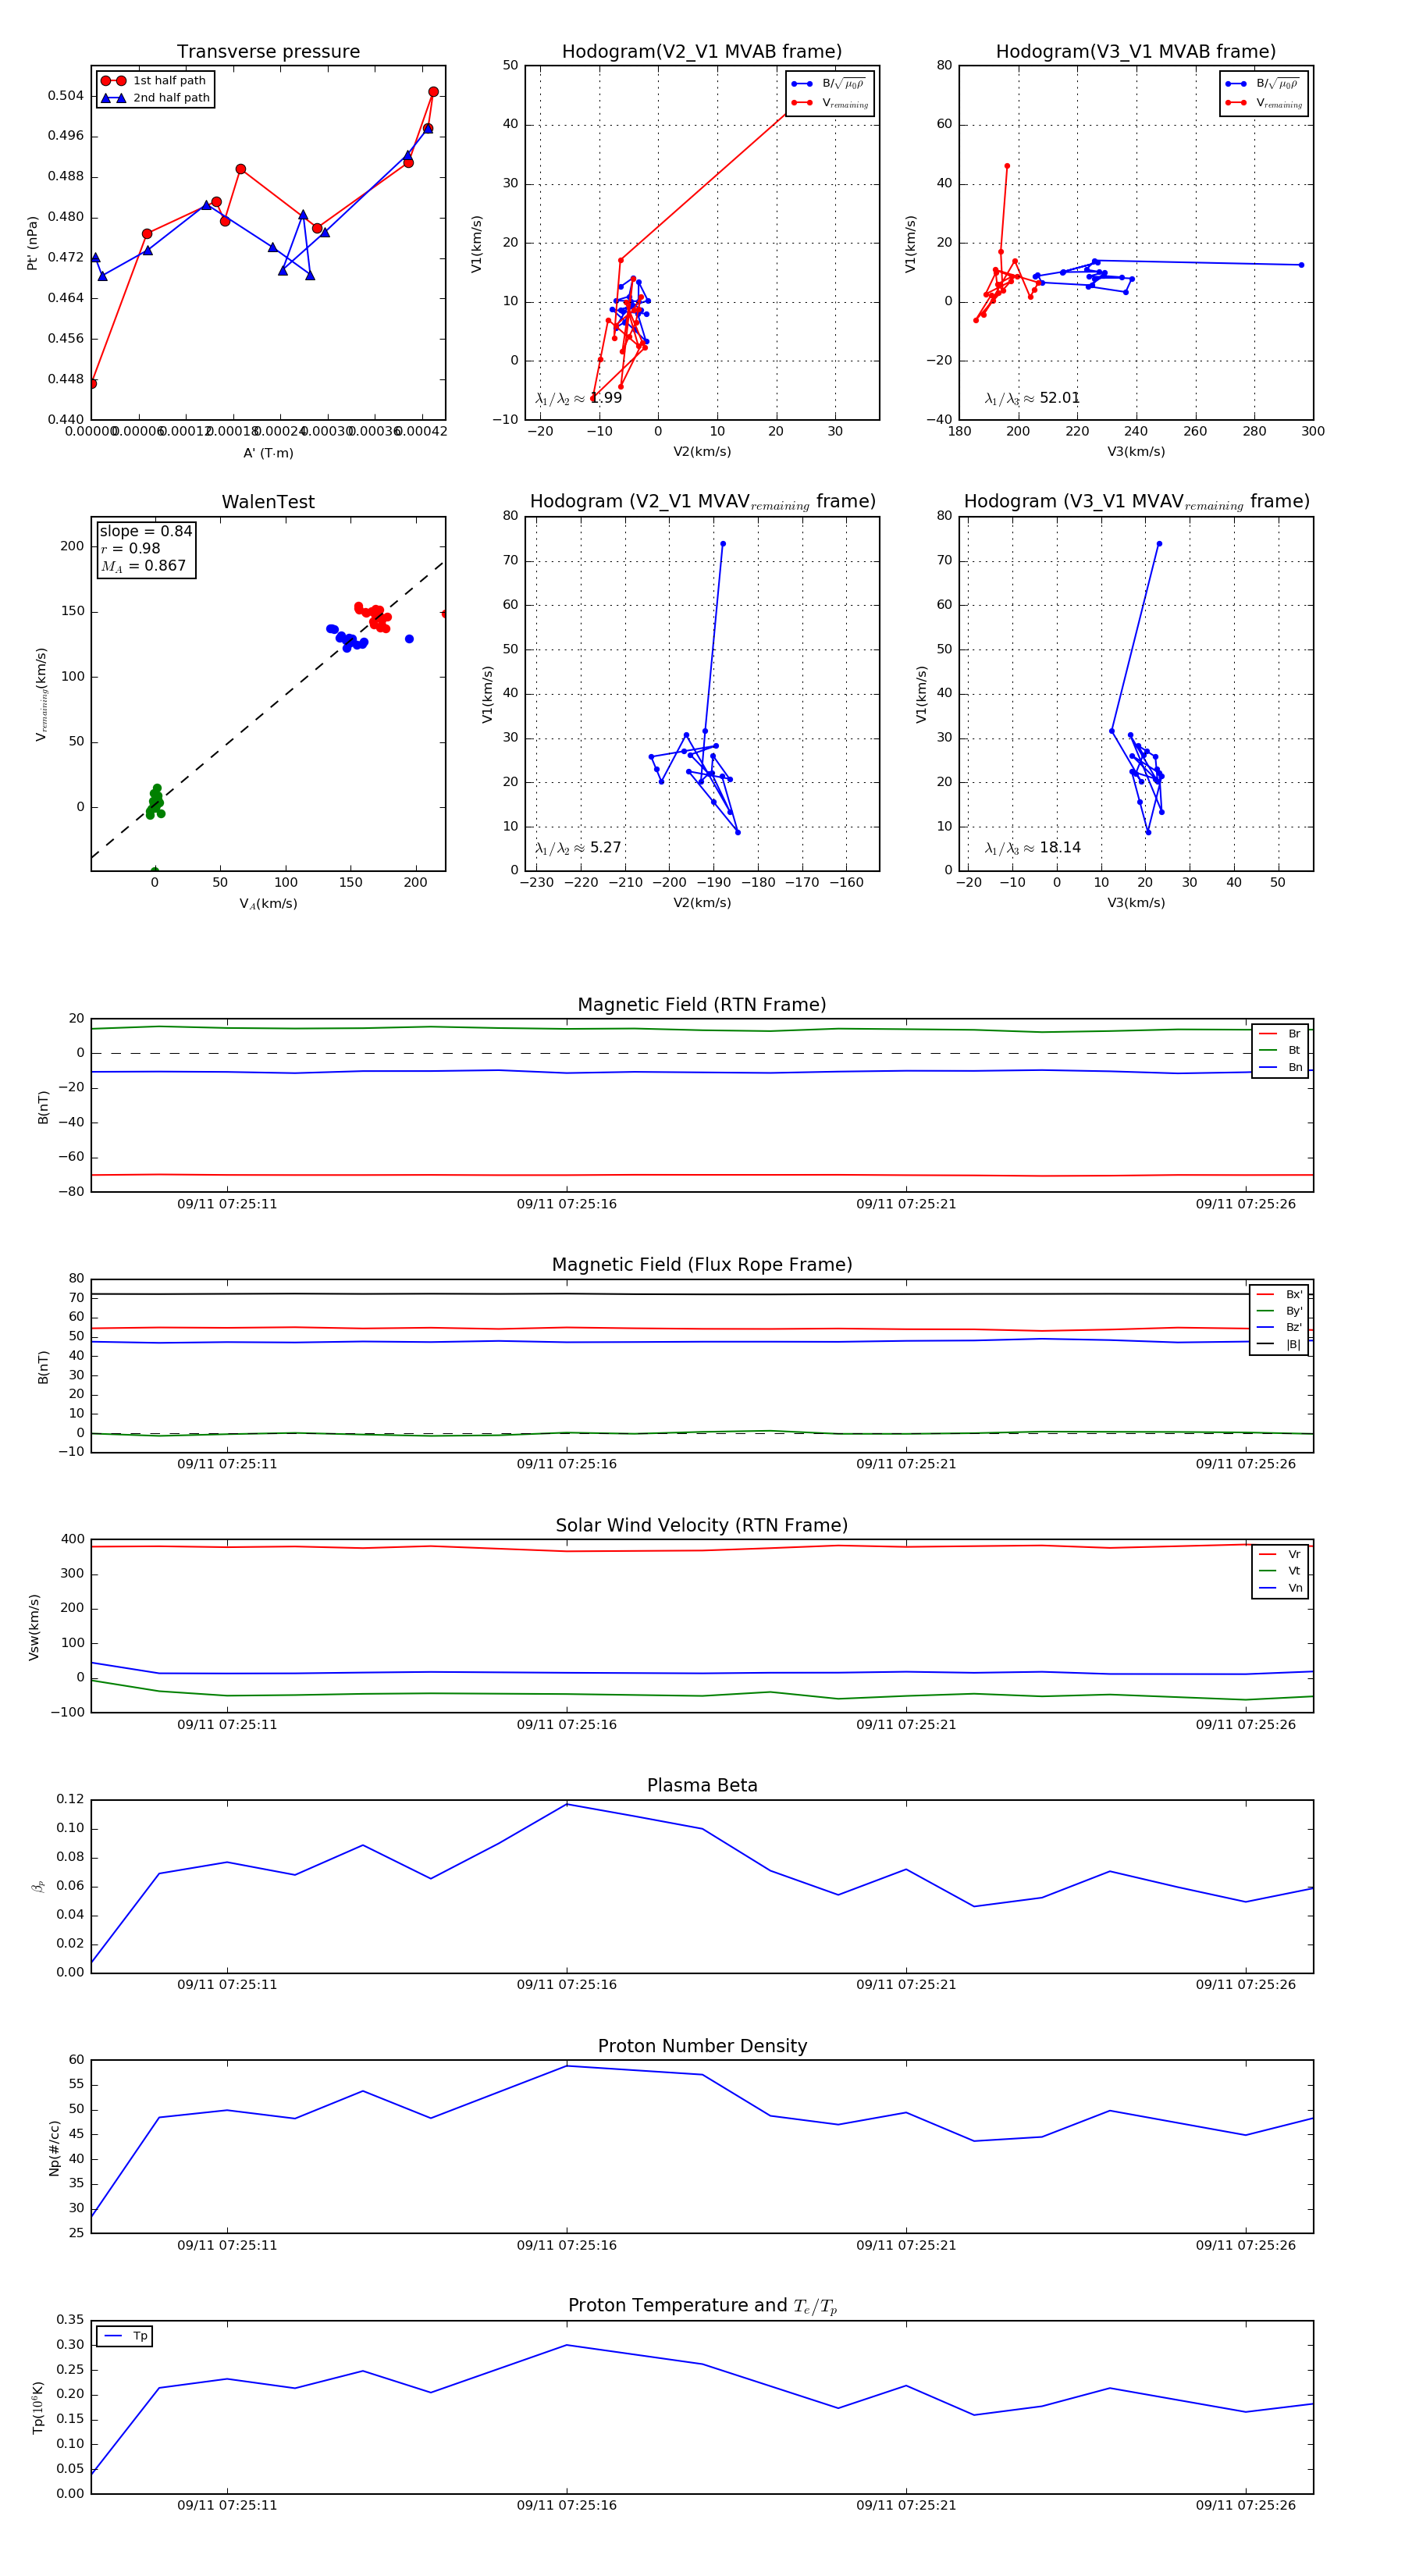Click the −230 tick on V2_V1 MVAV hodogram

[537, 883]
